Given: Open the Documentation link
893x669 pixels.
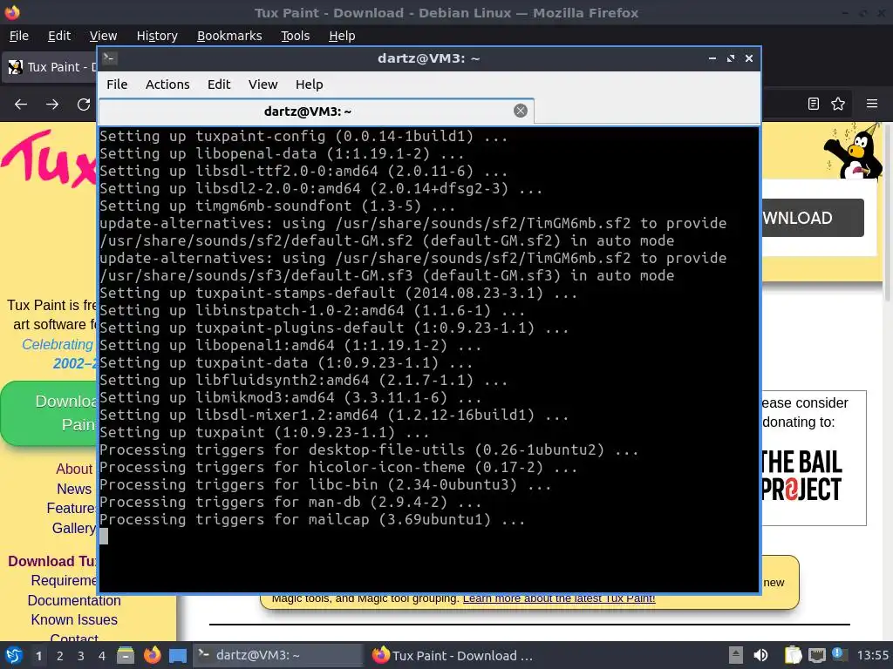Looking at the screenshot, I should point(74,601).
